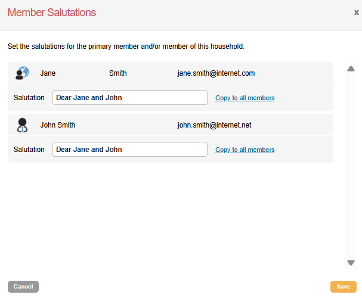Click the last name Smith in Jane's row
The width and height of the screenshot is (362, 304).
[117, 73]
